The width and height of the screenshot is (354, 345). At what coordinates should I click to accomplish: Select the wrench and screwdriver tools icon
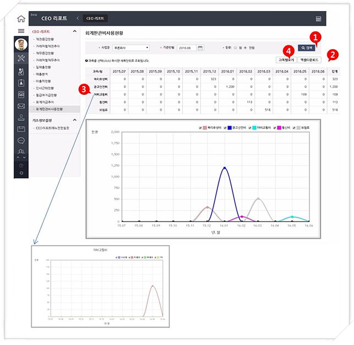pos(21,58)
